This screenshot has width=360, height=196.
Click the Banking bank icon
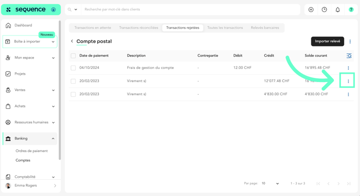click(x=8, y=139)
